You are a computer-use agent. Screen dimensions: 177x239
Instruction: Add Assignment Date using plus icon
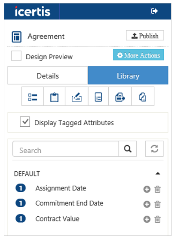[x=147, y=189]
